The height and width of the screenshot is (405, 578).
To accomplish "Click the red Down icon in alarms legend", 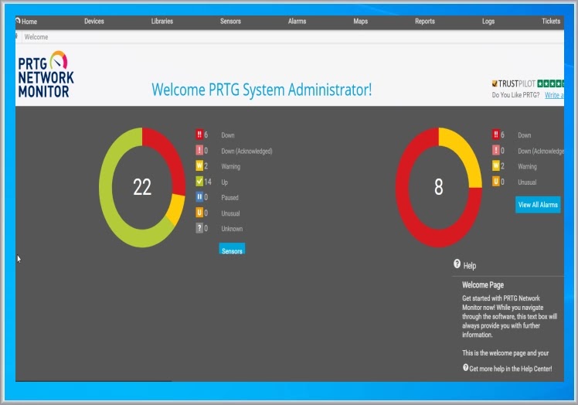I will pos(496,134).
